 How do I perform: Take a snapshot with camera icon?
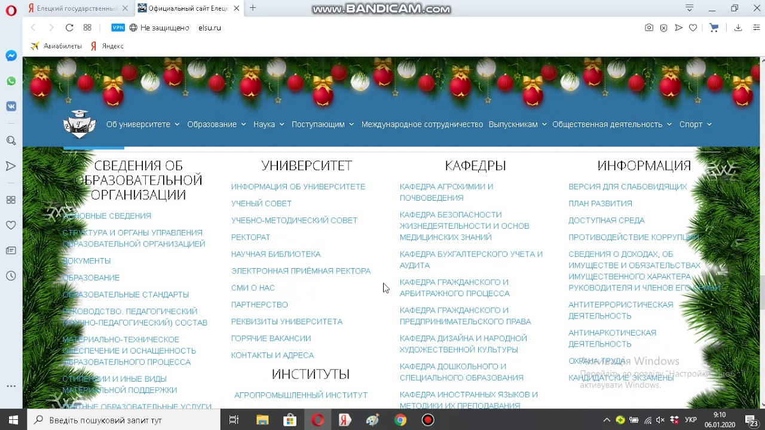point(649,27)
